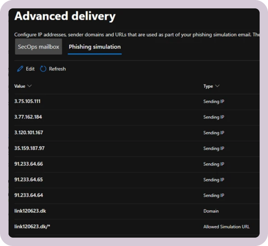Select the Phishing simulation tab

[x=94, y=47]
